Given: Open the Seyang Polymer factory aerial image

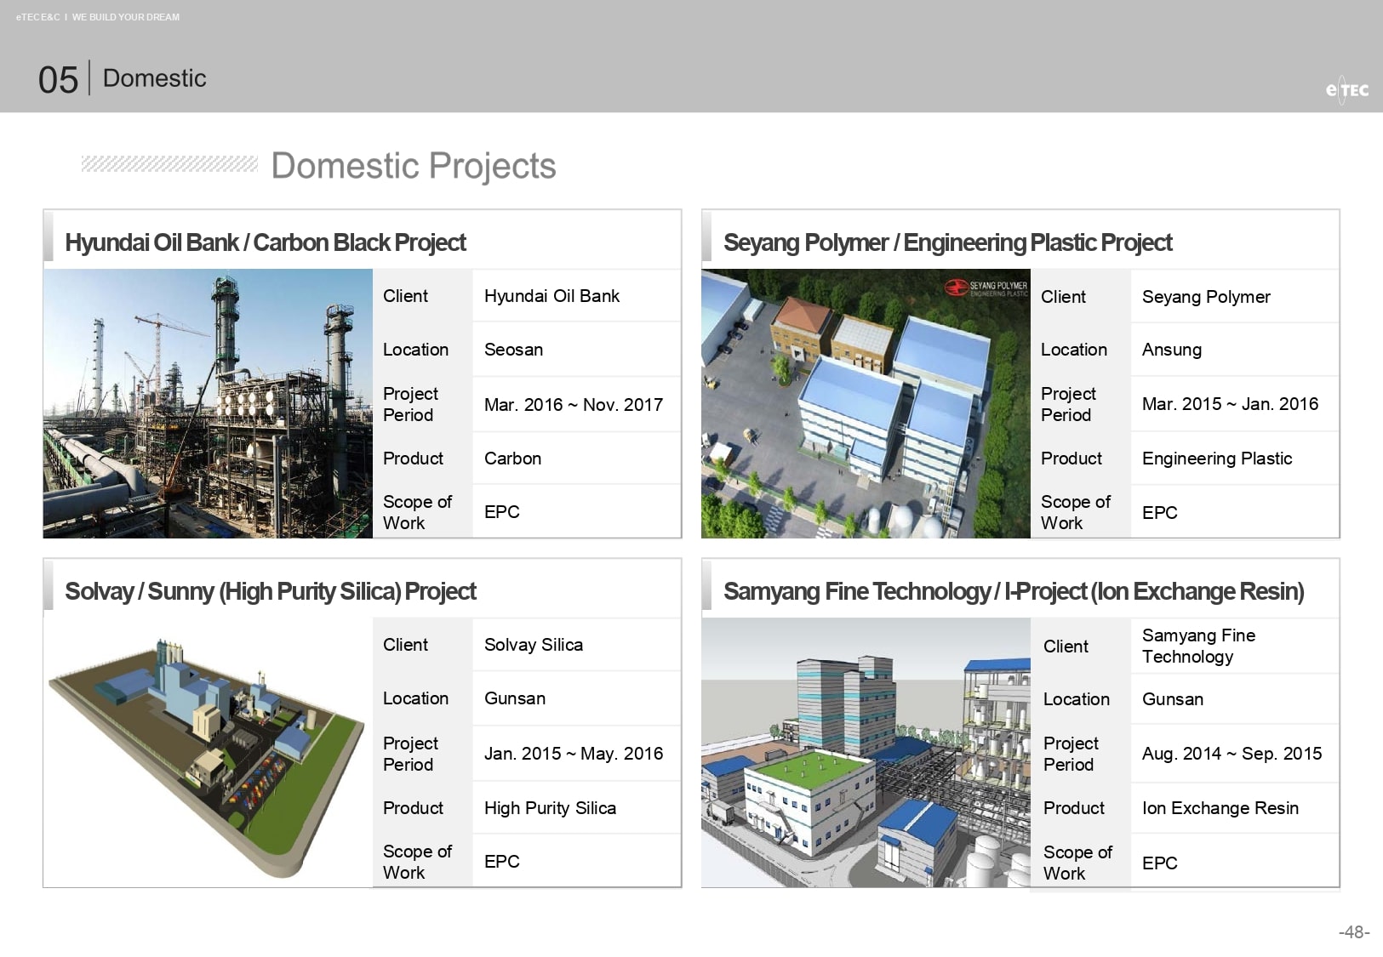Looking at the screenshot, I should (866, 403).
